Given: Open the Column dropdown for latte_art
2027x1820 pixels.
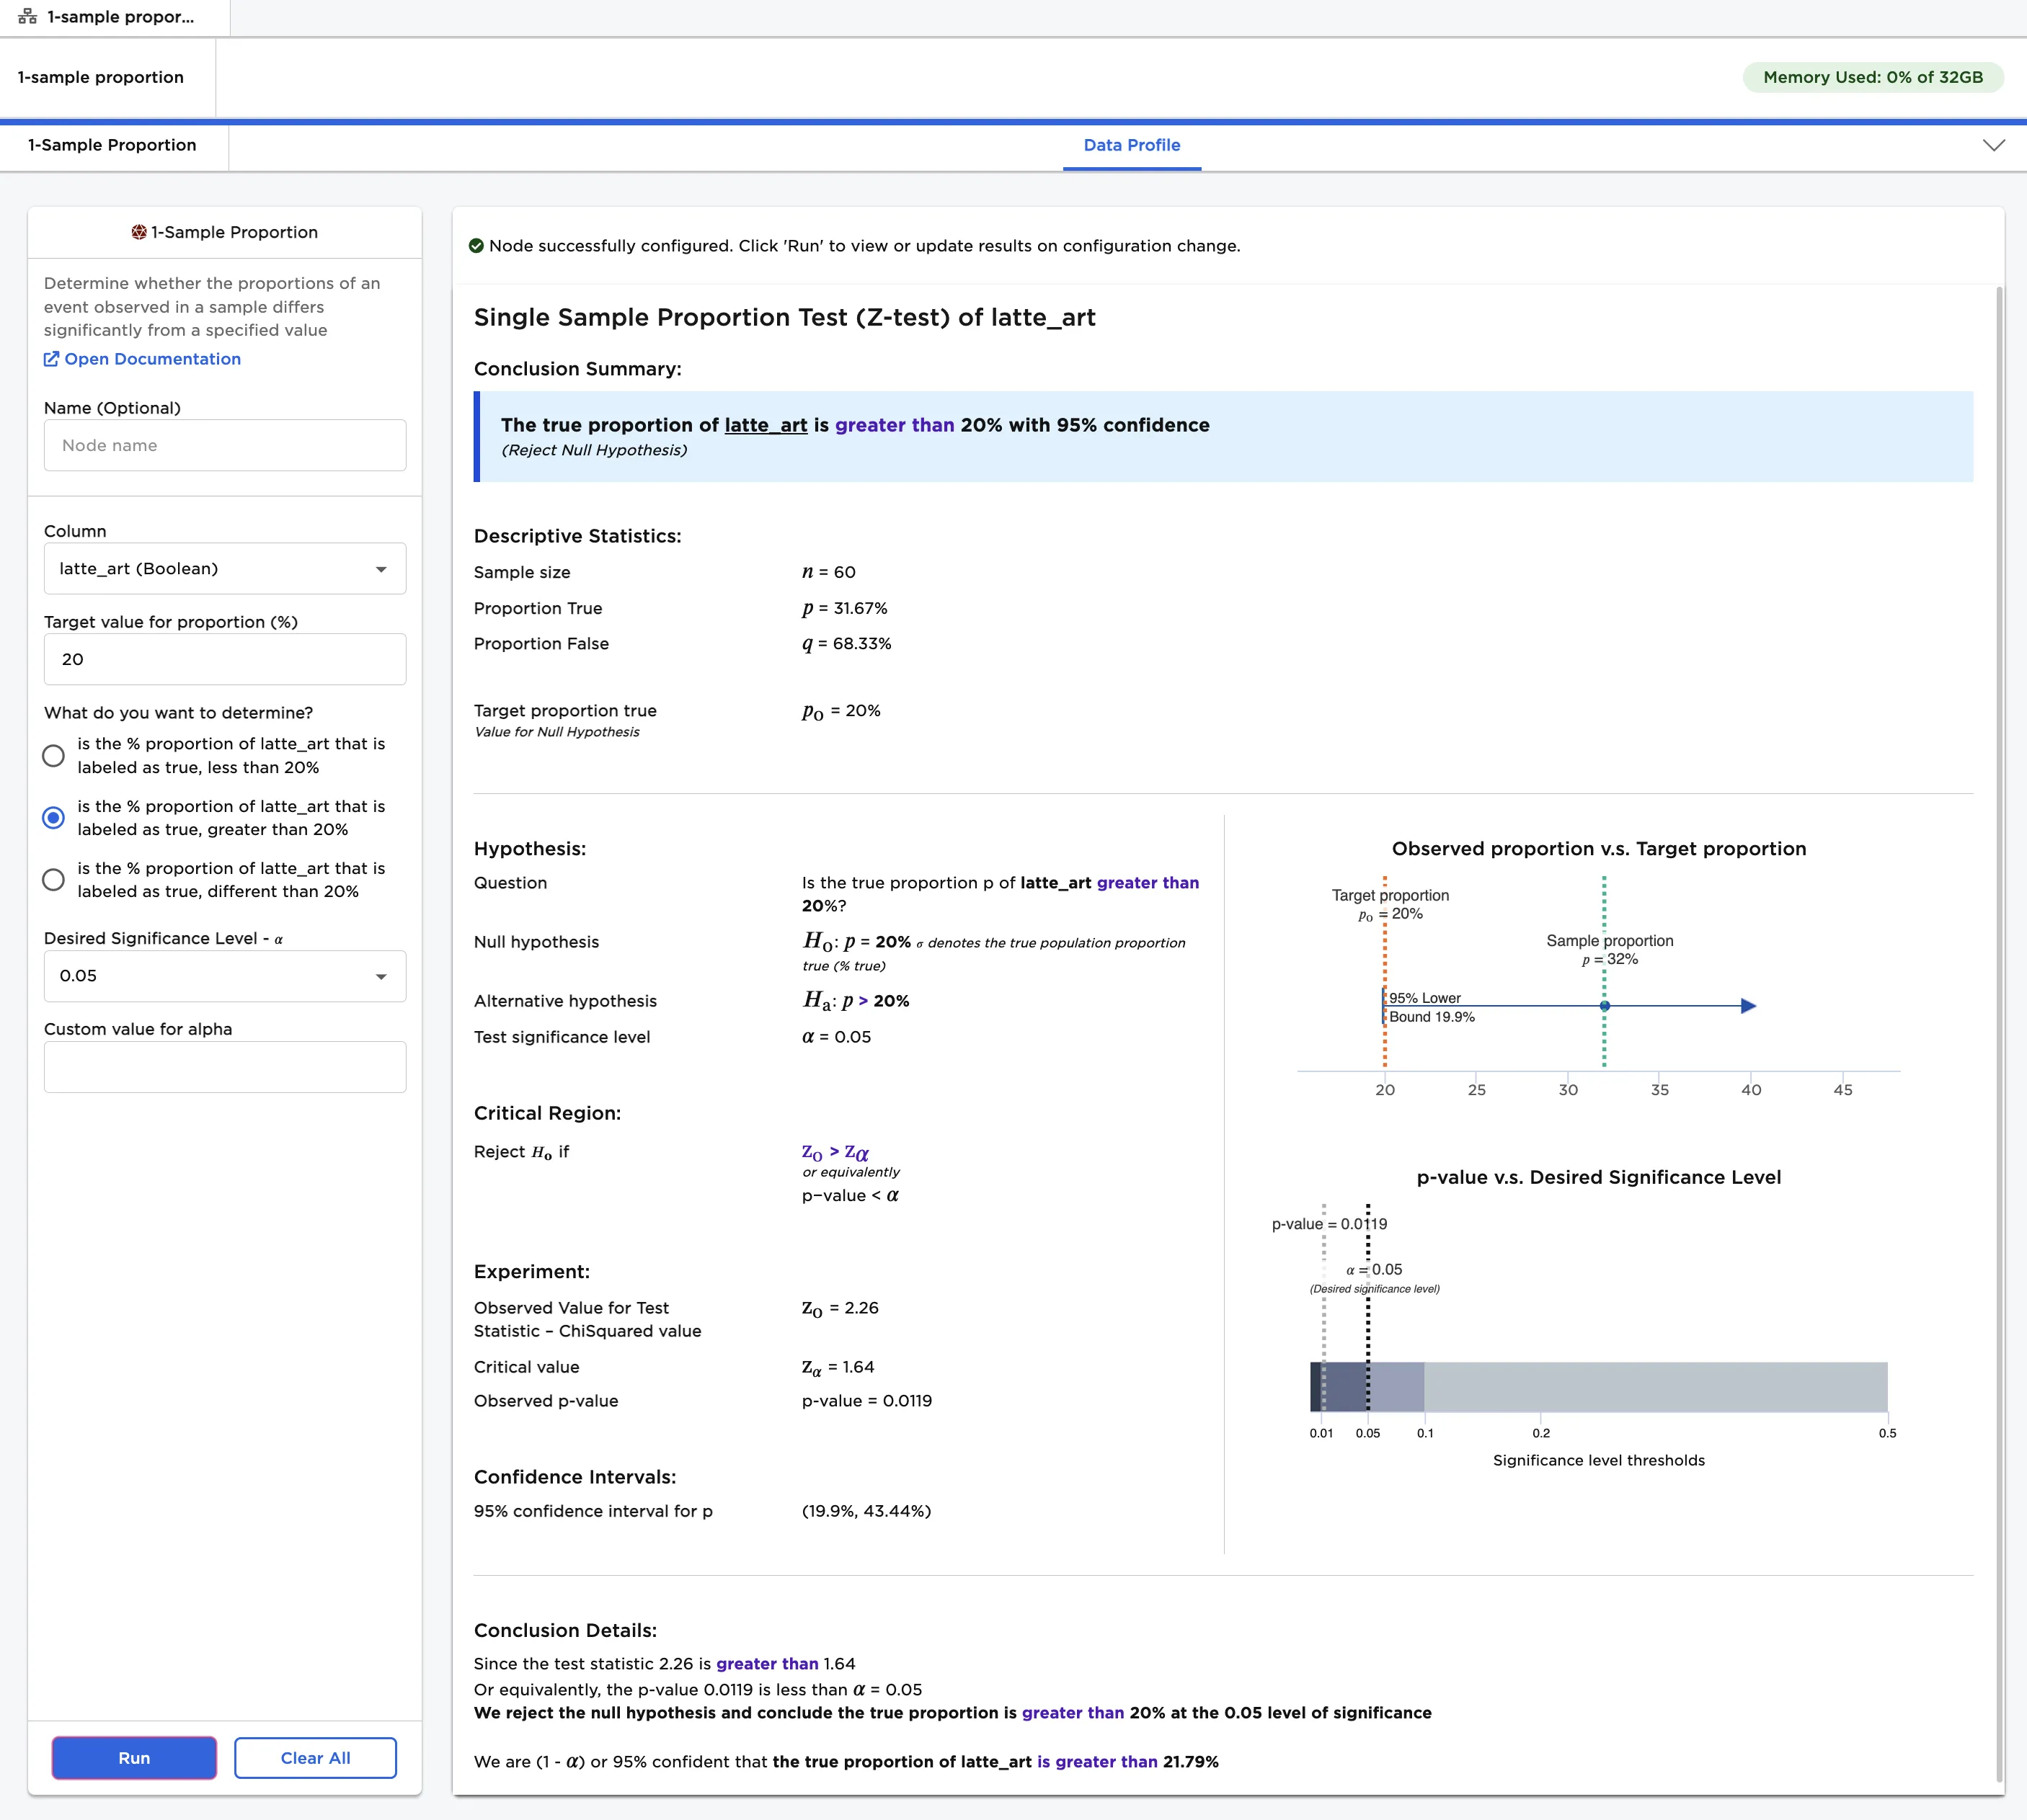Looking at the screenshot, I should click(225, 569).
